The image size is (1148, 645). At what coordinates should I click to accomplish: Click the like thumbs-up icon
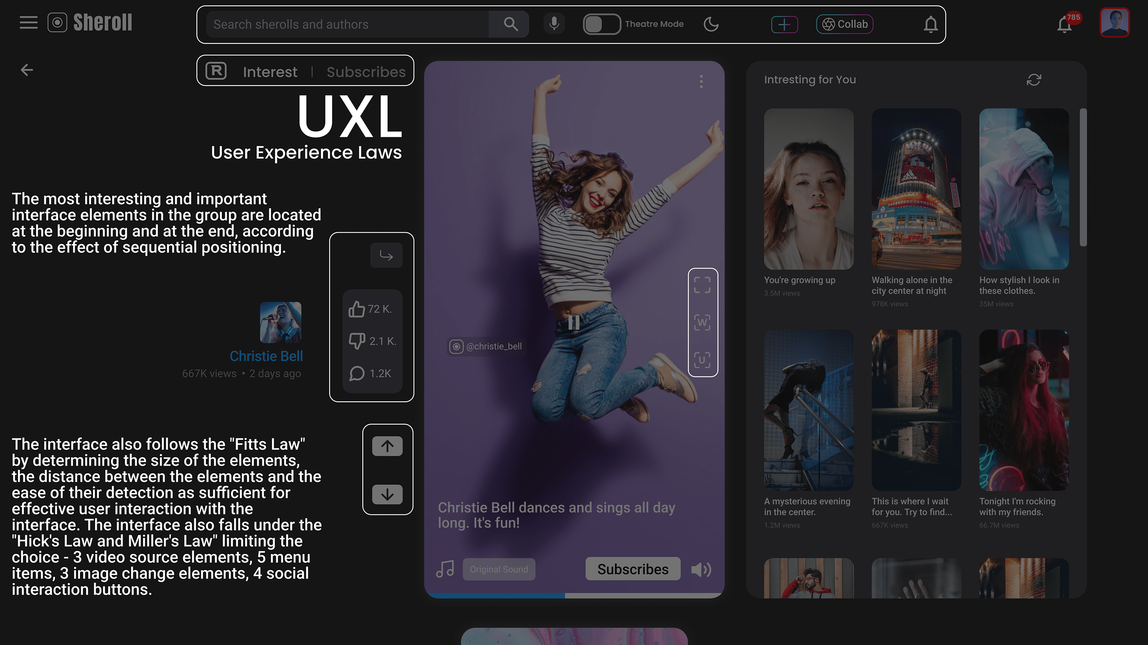click(357, 309)
